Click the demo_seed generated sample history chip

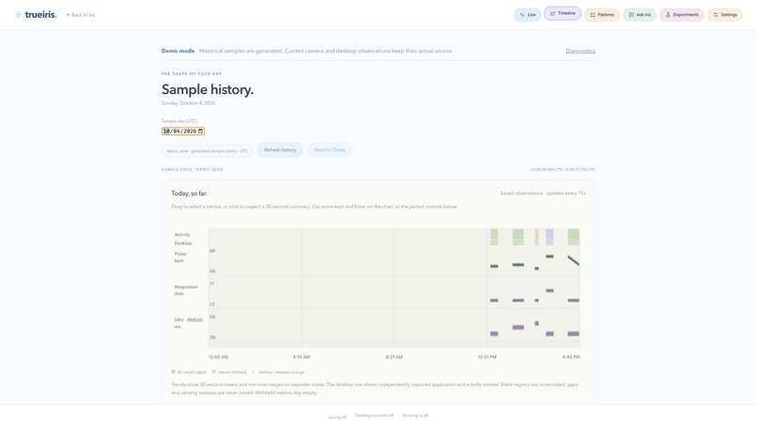(x=208, y=151)
